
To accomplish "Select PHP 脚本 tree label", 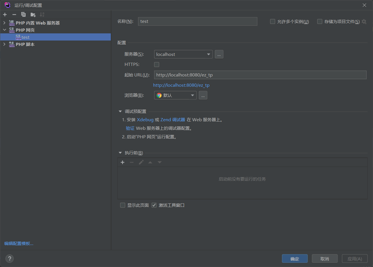I will click(25, 44).
